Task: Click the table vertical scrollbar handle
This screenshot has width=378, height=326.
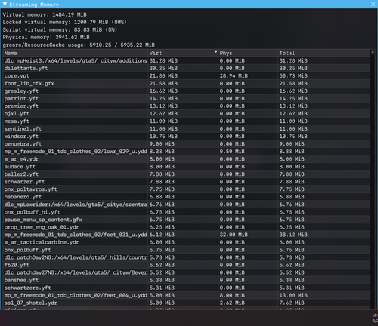Action: [x=373, y=52]
